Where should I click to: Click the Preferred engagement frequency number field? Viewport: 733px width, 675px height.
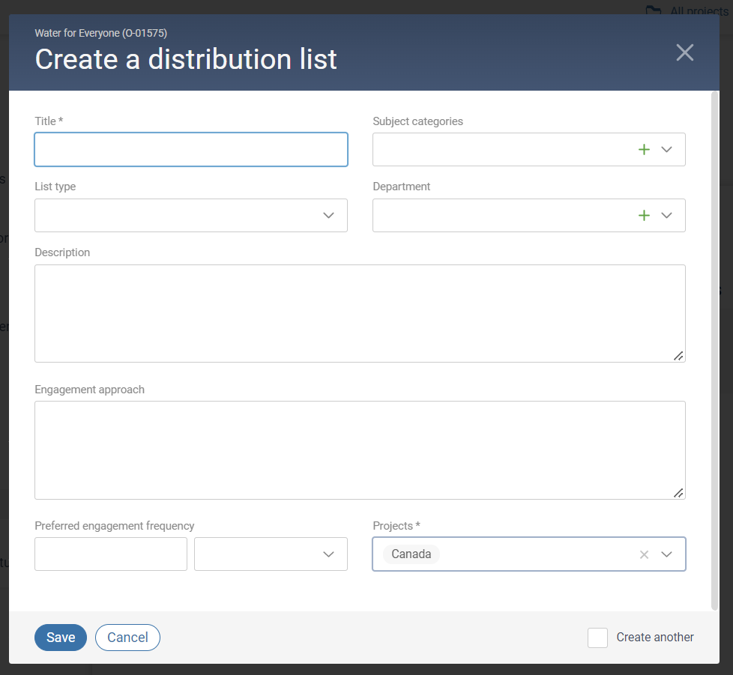pyautogui.click(x=110, y=554)
